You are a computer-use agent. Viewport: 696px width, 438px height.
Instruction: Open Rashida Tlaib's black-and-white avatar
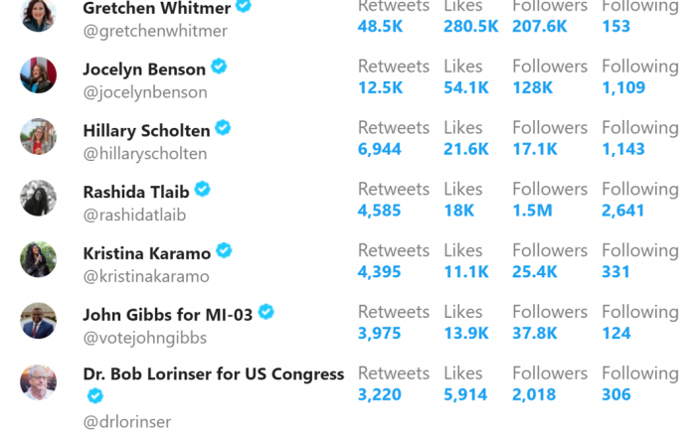[x=38, y=198]
